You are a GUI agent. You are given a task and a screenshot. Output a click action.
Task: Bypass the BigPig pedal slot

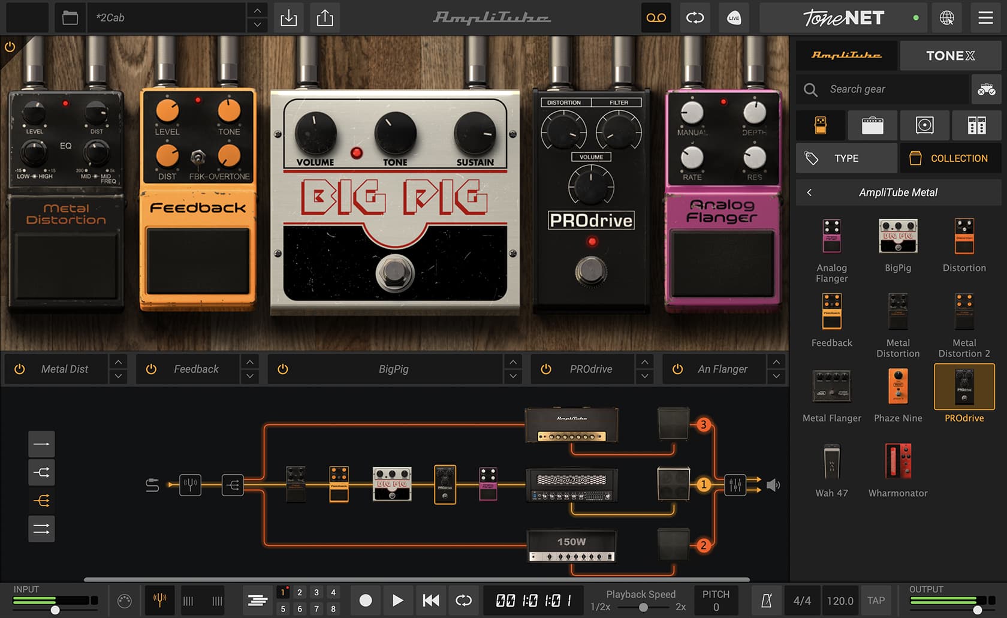pyautogui.click(x=283, y=369)
